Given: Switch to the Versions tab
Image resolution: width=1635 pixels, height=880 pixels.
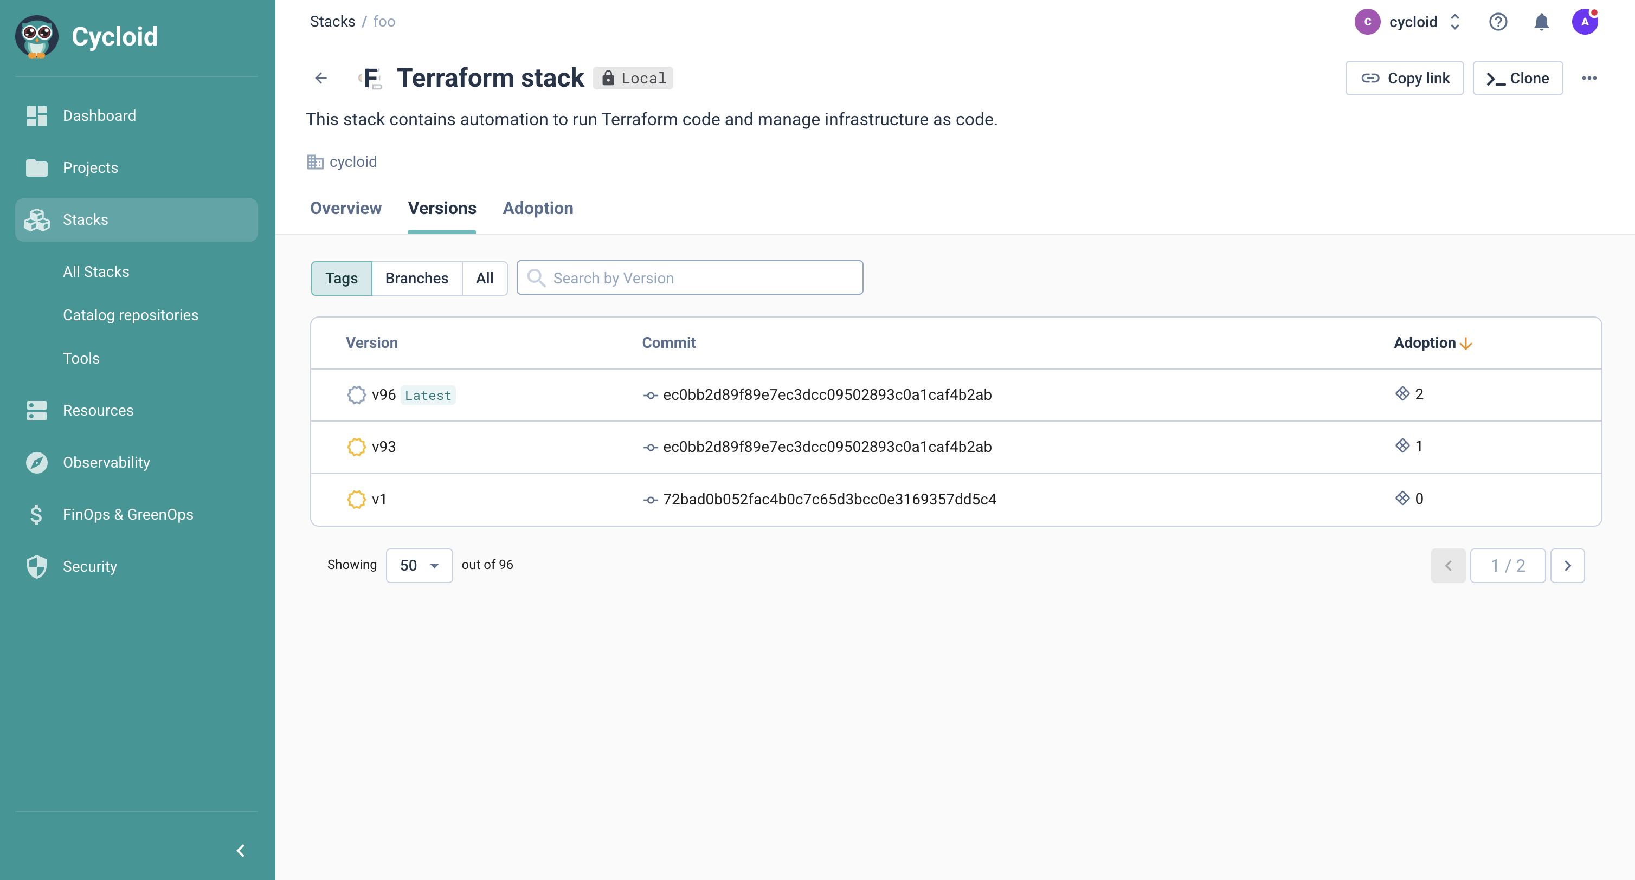Looking at the screenshot, I should click(442, 208).
